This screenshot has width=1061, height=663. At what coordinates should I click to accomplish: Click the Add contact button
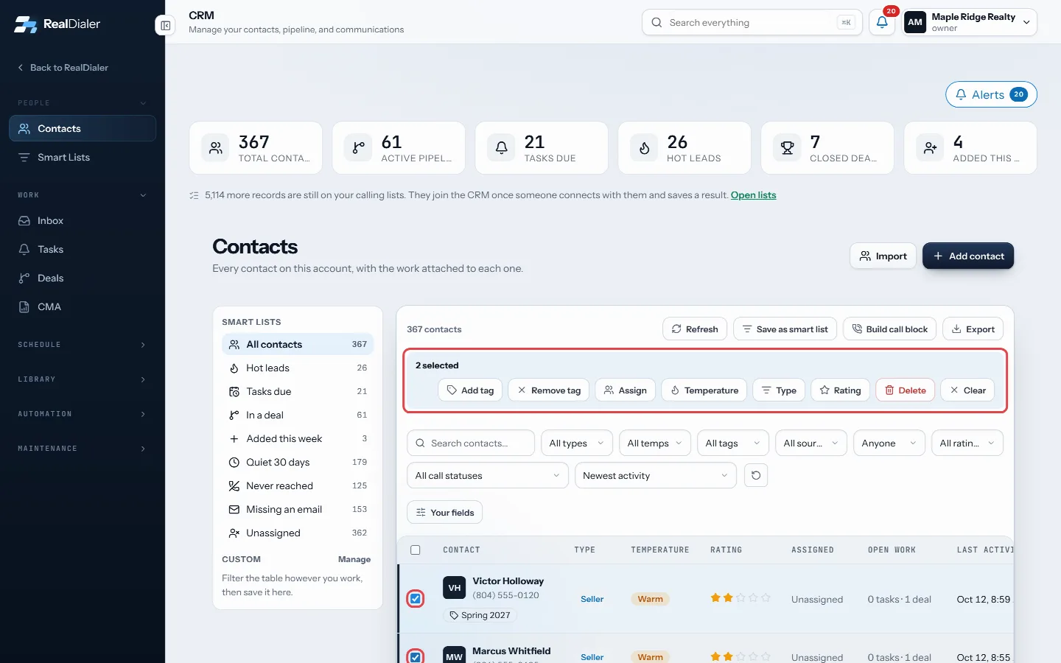pyautogui.click(x=968, y=256)
